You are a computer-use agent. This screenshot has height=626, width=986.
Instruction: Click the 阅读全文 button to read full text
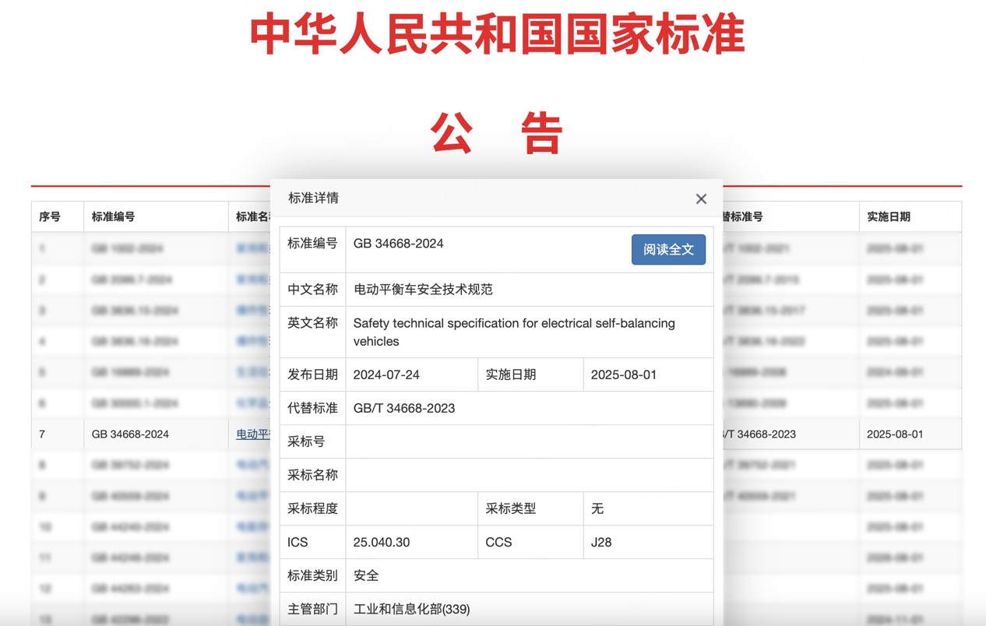668,250
